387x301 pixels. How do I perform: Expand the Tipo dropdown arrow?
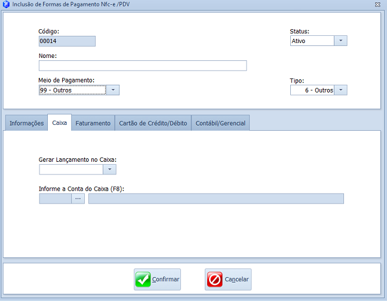[340, 90]
